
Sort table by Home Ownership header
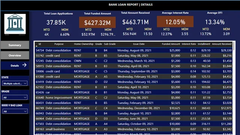[84, 44]
